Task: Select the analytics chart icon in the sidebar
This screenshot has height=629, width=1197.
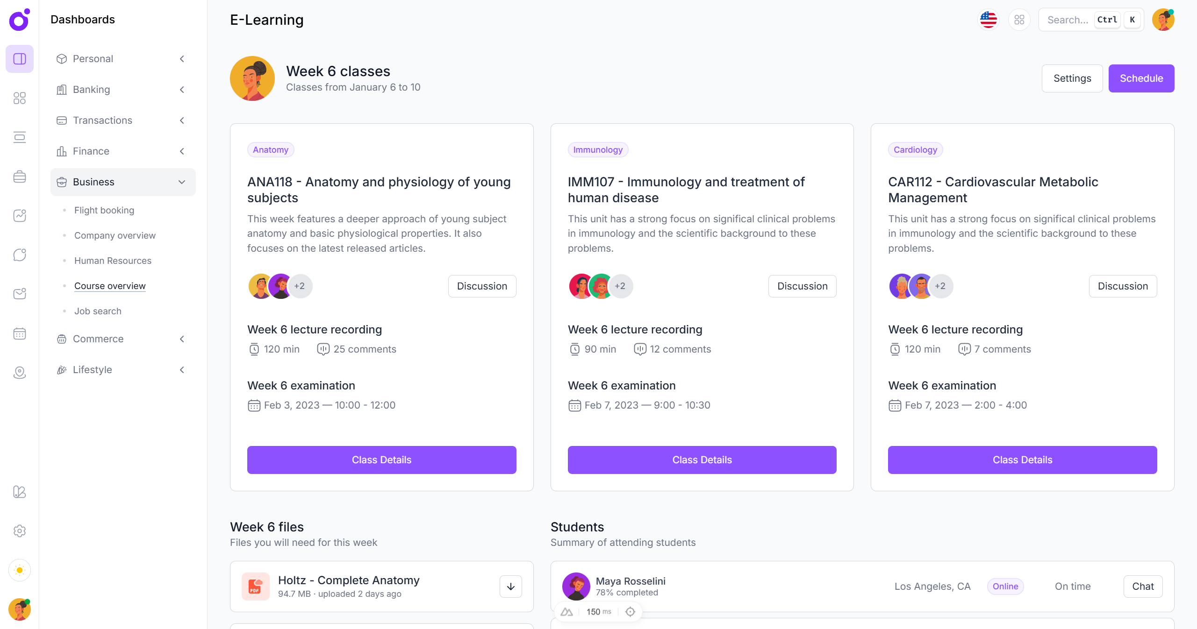Action: point(19,215)
